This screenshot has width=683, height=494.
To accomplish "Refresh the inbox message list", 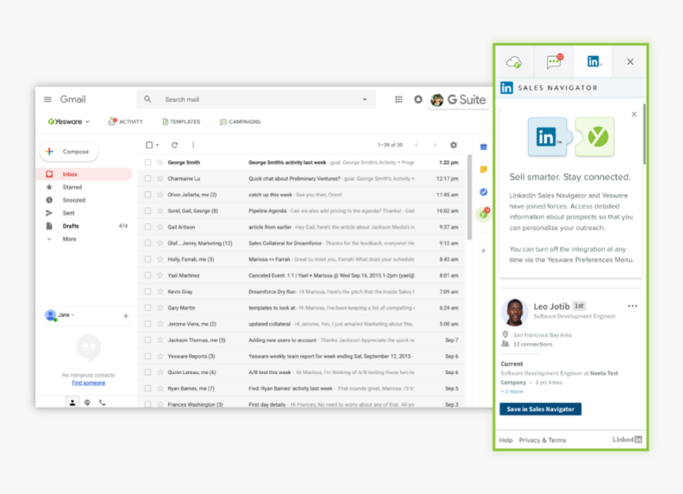I will [x=175, y=145].
